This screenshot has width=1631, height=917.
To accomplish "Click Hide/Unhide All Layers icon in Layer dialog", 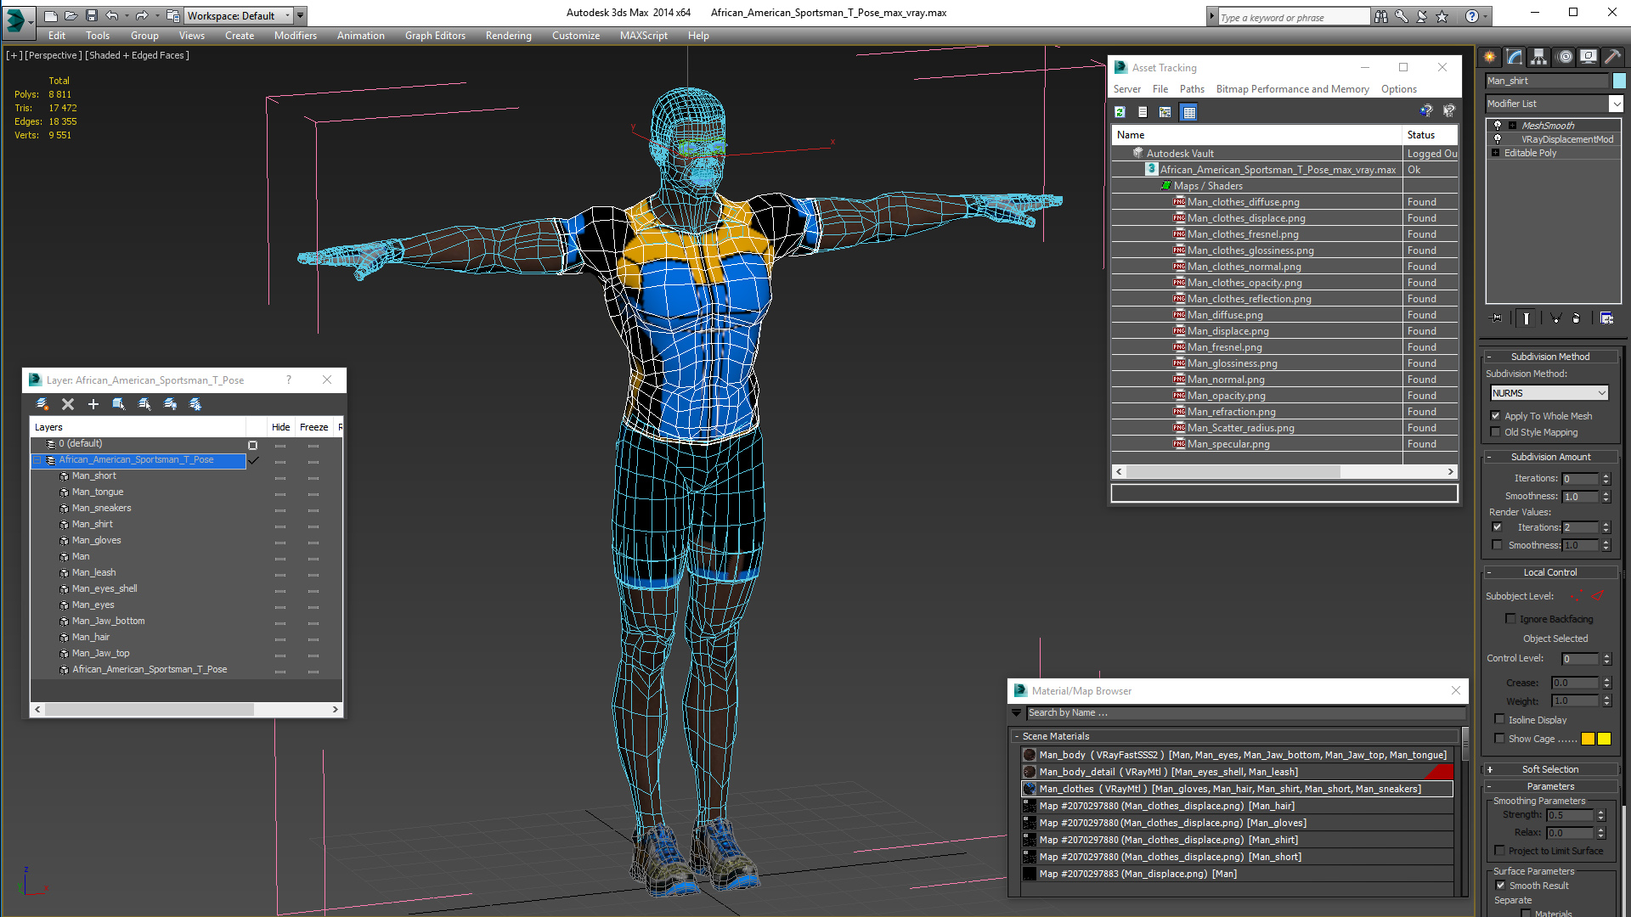I will point(171,404).
